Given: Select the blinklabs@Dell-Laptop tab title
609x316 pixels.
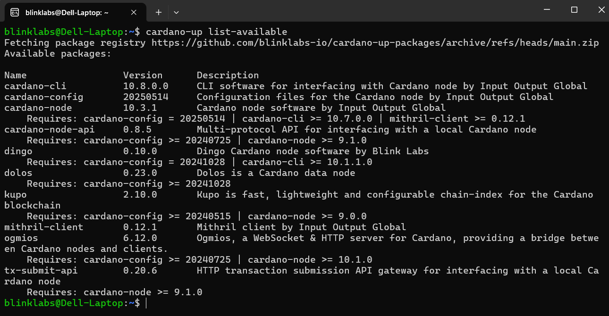Looking at the screenshot, I should click(67, 13).
